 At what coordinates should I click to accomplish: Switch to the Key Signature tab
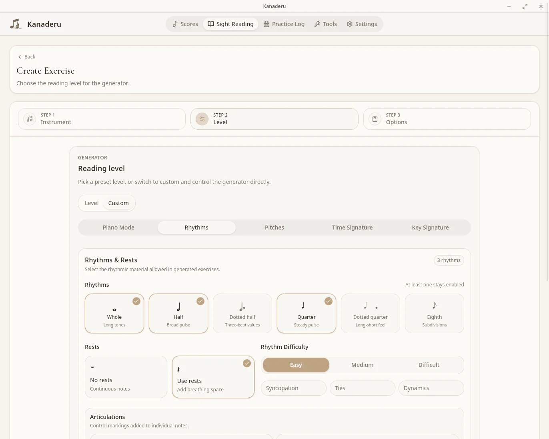[x=430, y=228]
